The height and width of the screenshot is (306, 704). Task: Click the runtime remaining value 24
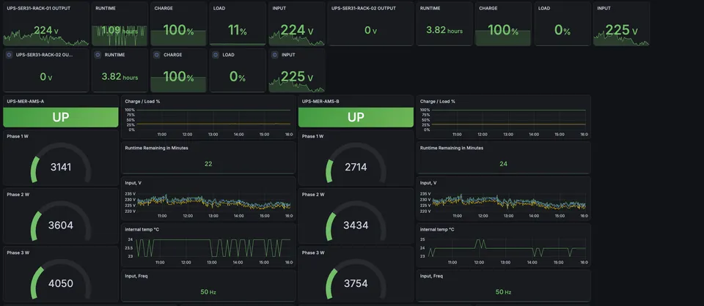[x=503, y=164]
